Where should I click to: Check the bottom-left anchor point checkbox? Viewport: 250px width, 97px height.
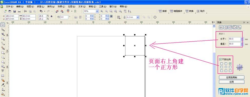tap(222, 71)
